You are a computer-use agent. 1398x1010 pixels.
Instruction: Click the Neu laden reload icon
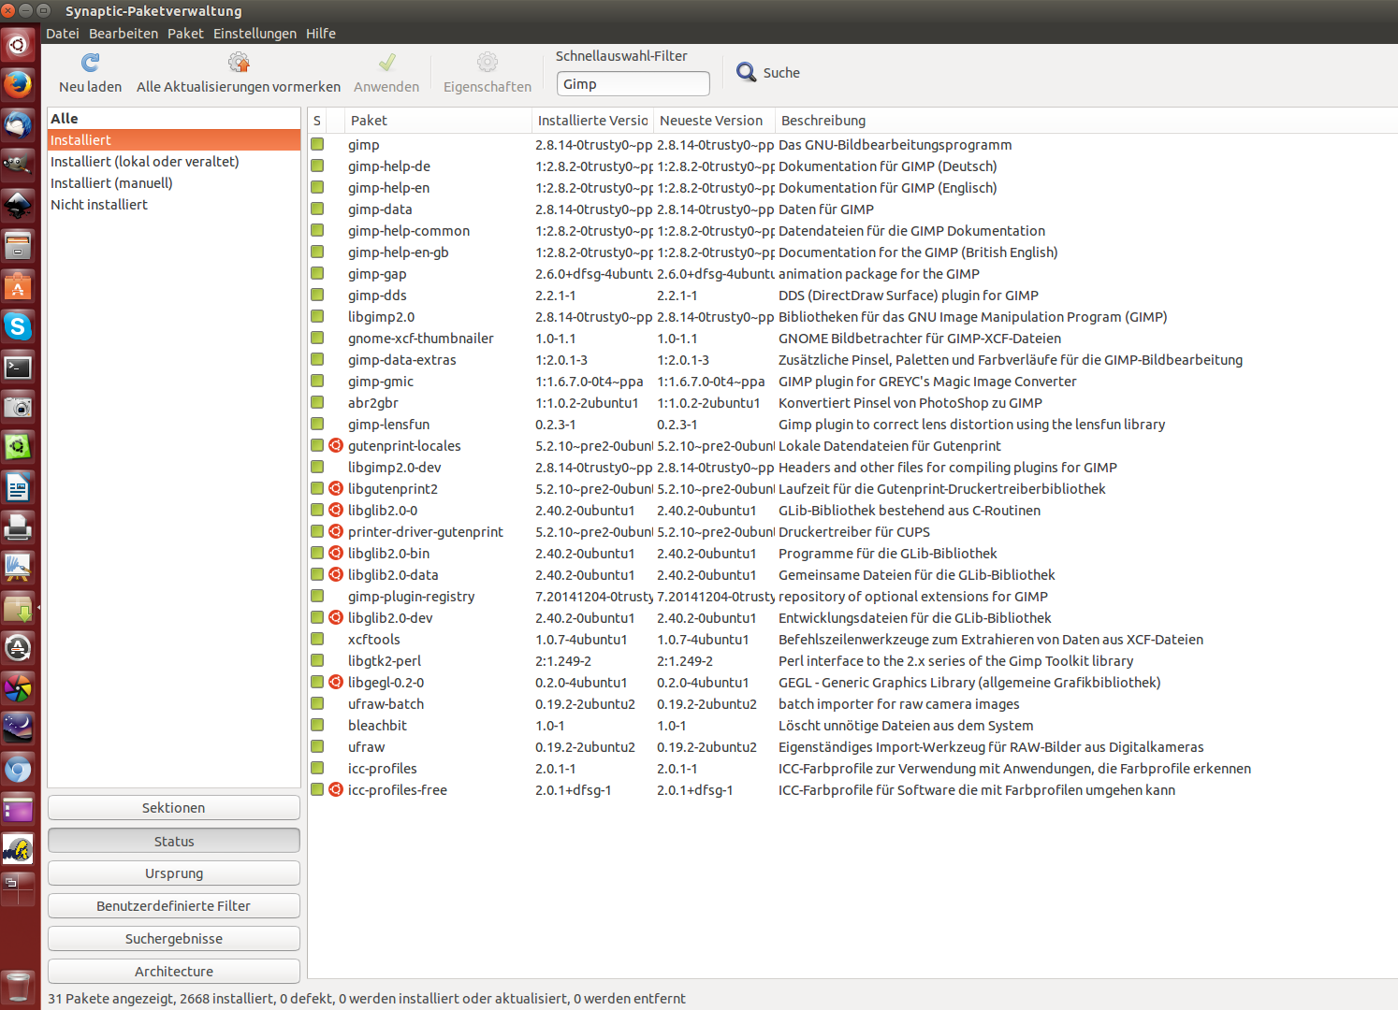90,63
